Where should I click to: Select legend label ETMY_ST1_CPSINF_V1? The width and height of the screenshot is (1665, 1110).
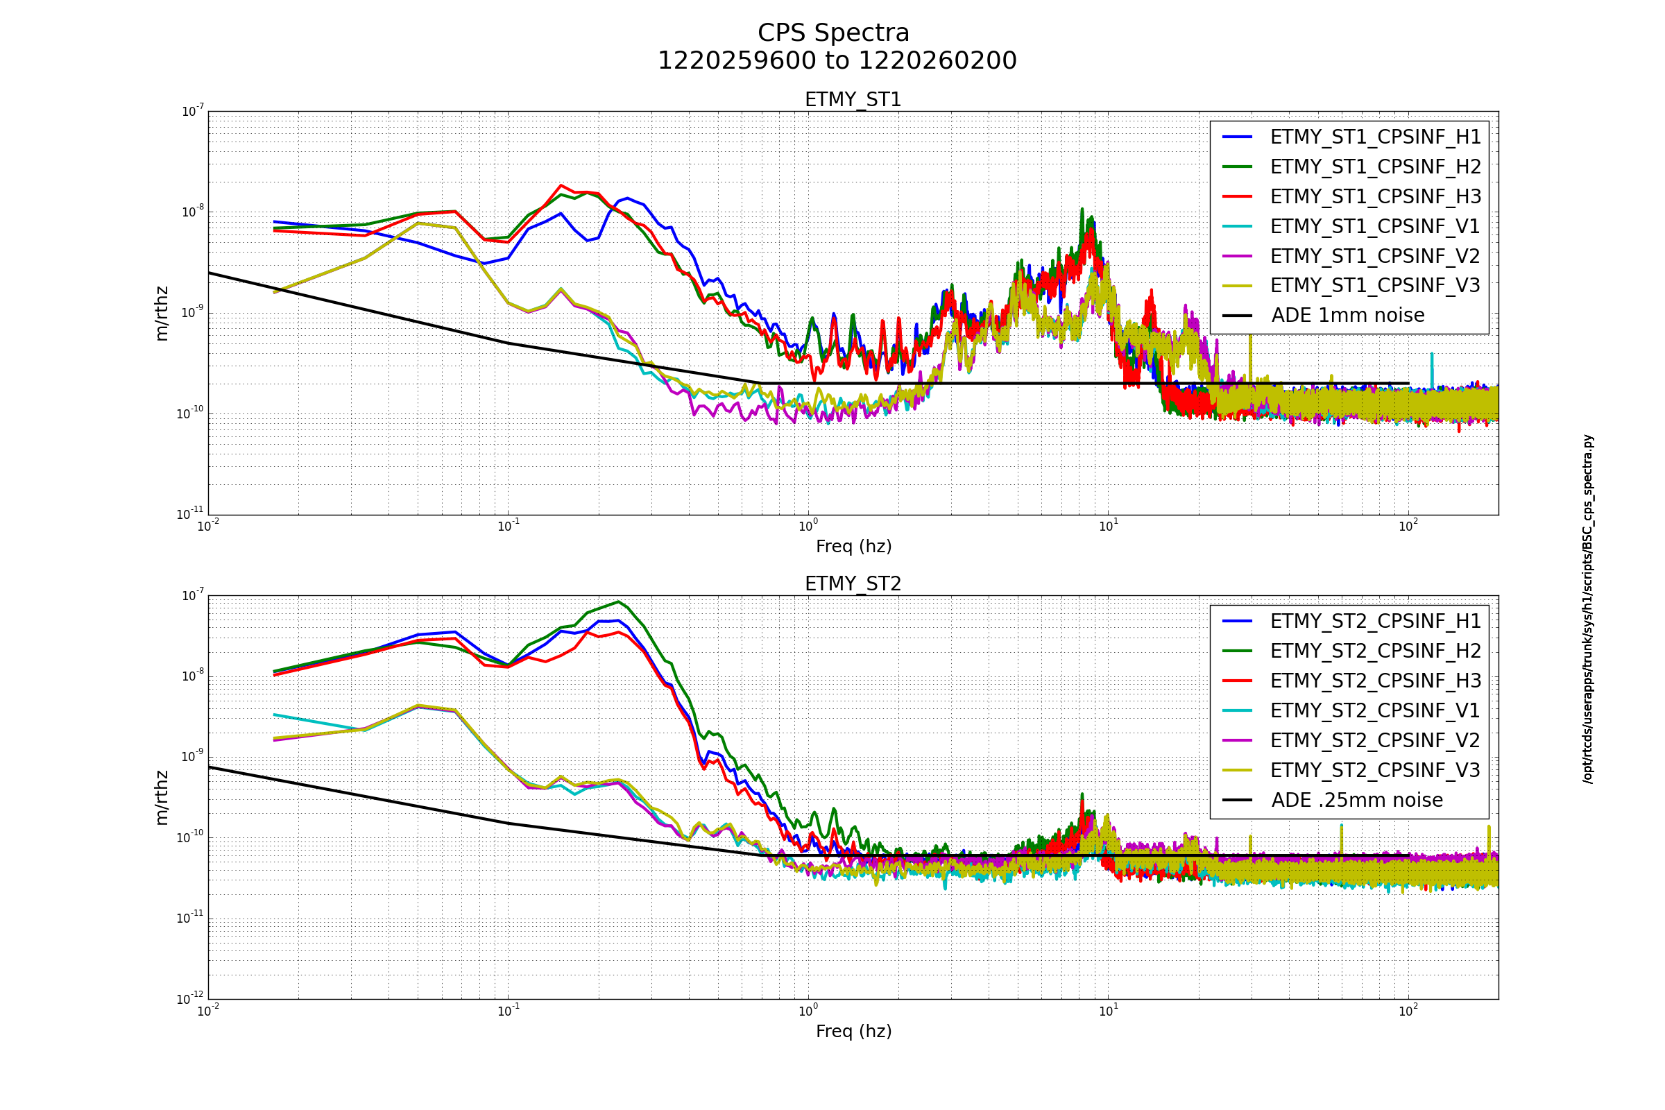[x=1375, y=226]
